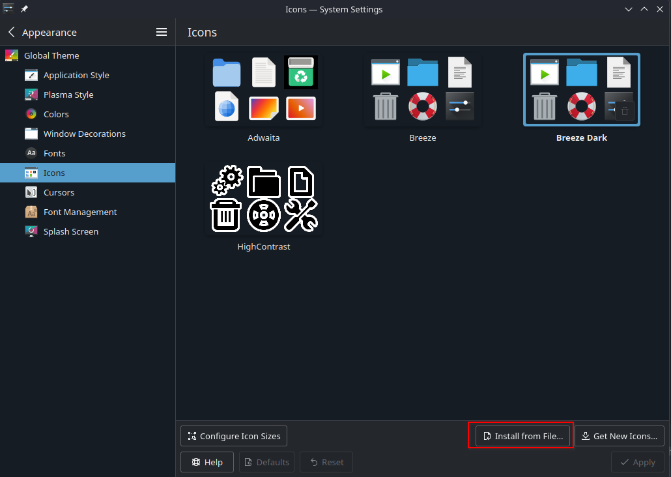Click the pin icon in the title bar
This screenshot has width=671, height=477.
click(24, 9)
